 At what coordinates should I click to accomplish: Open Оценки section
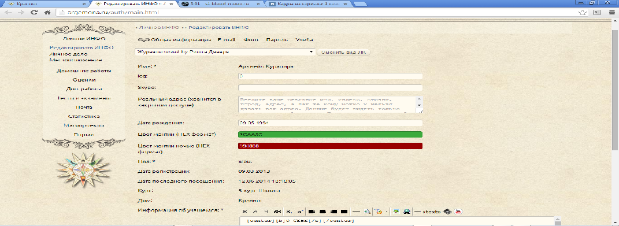tap(84, 80)
